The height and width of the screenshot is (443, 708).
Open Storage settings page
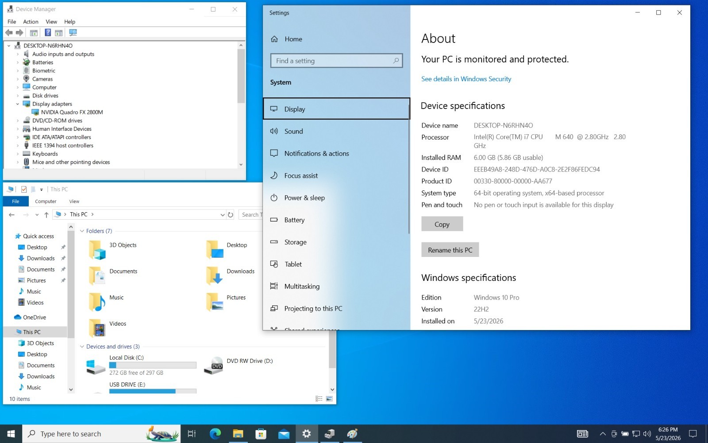[x=336, y=242]
